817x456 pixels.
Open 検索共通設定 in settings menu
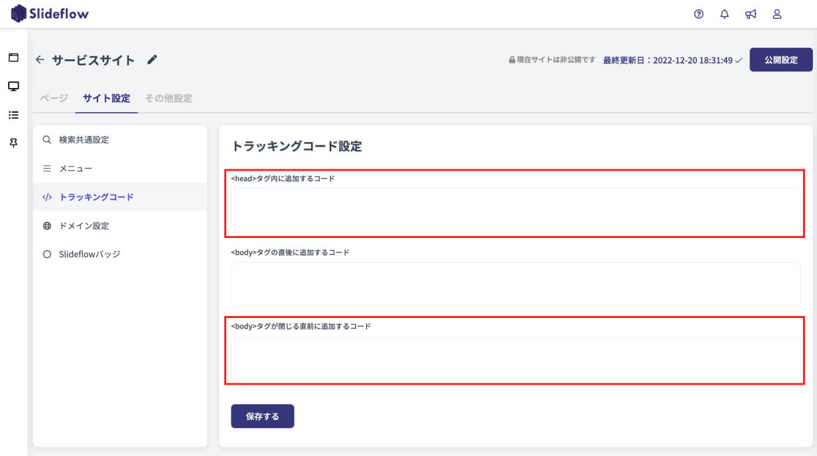click(83, 140)
